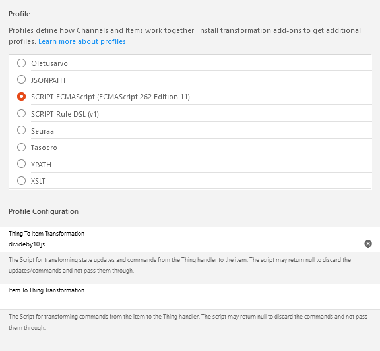Open the Learn more about profiles link
This screenshot has width=380, height=351.
(83, 41)
